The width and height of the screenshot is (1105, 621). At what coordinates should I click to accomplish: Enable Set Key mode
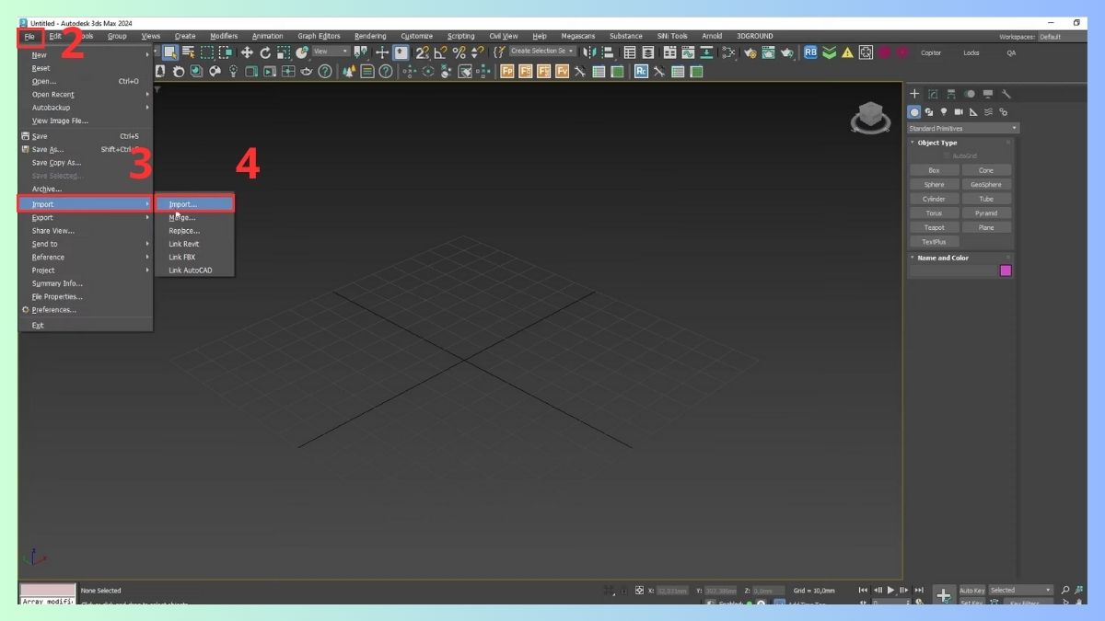(970, 603)
